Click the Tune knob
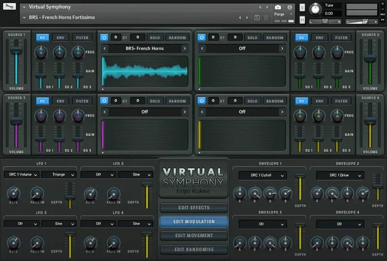387x261 pixels. (x=315, y=9)
